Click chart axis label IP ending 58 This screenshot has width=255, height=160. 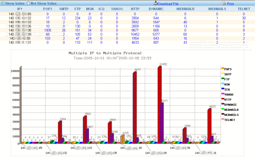click(180, 148)
